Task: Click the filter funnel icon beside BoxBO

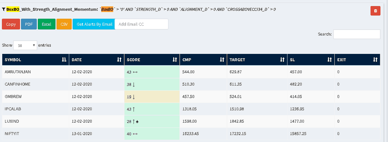Action: pyautogui.click(x=4, y=10)
